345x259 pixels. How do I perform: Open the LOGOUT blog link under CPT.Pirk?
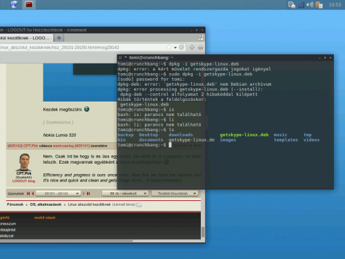(23, 181)
